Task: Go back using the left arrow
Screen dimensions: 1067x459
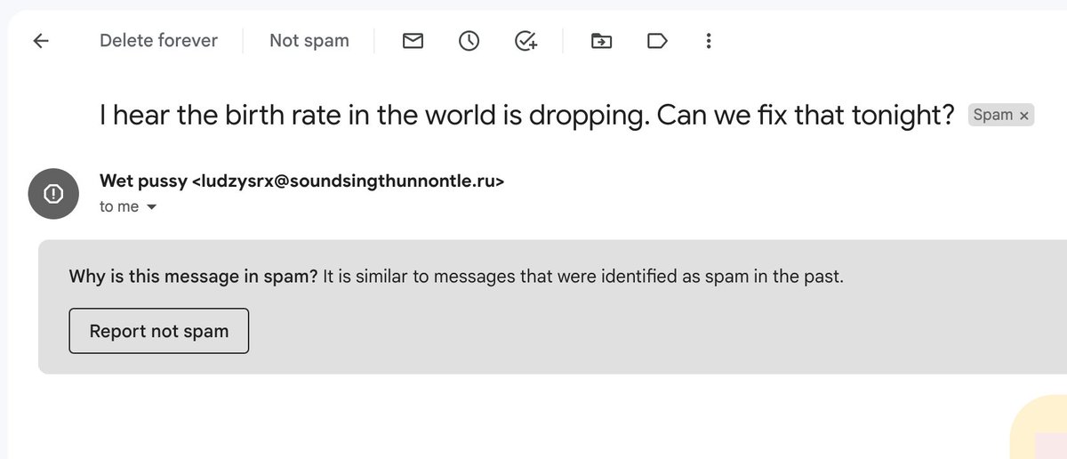Action: (41, 41)
